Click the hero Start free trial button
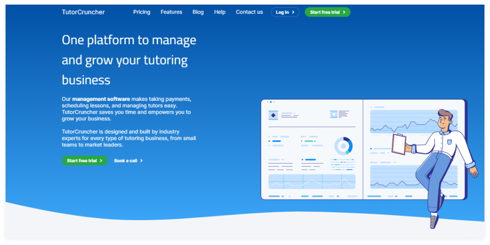The image size is (490, 245). tap(84, 161)
